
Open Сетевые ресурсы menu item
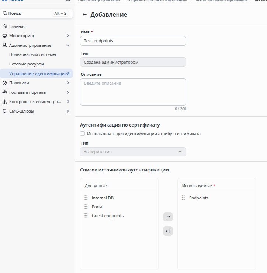[27, 64]
